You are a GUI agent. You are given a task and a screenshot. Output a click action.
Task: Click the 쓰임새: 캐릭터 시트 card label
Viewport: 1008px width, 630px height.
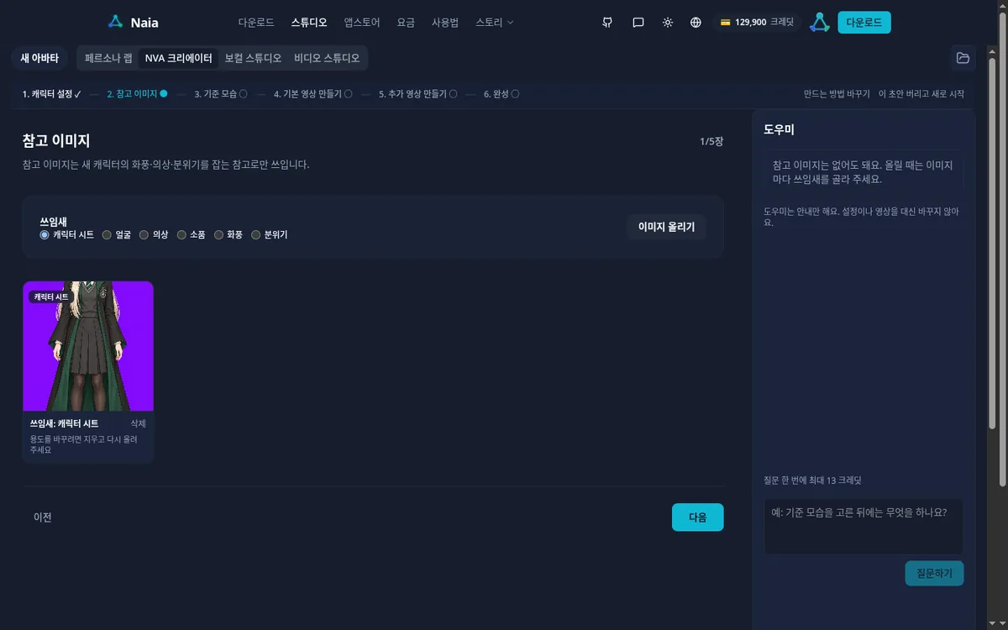coord(64,423)
